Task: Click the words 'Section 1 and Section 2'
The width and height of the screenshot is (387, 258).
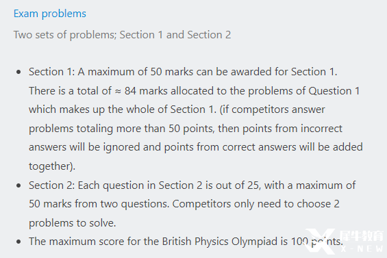Action: click(175, 35)
